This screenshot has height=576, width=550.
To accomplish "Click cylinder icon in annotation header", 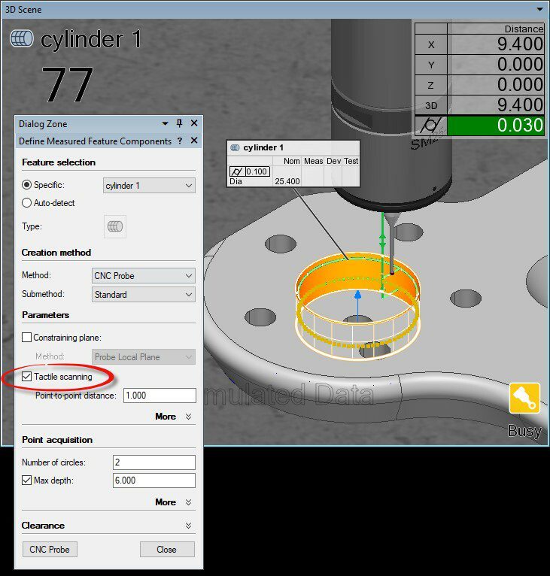I will point(235,147).
